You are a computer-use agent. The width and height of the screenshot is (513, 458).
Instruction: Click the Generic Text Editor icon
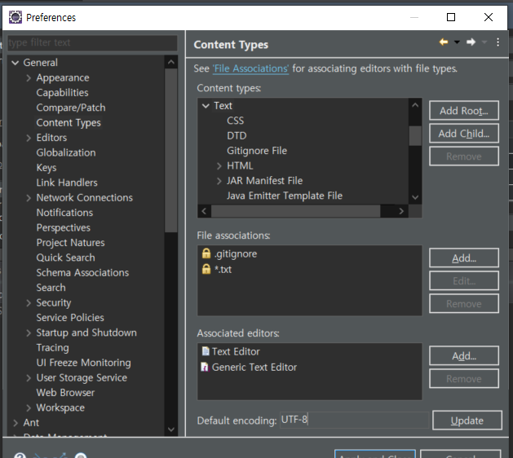205,367
